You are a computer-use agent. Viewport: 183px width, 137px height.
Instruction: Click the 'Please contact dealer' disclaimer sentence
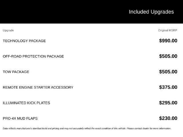tap(149, 128)
